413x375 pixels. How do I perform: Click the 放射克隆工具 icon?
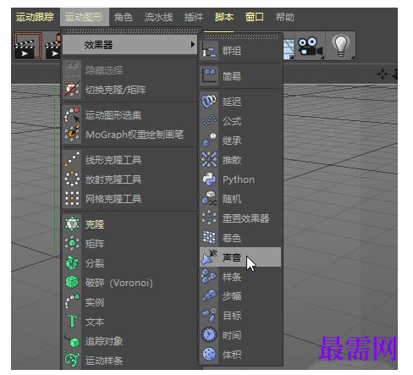tap(72, 179)
